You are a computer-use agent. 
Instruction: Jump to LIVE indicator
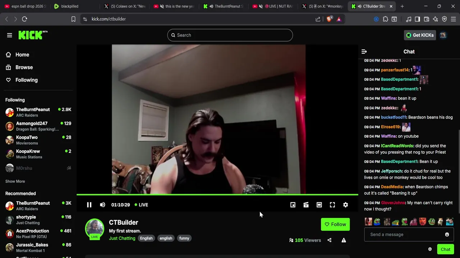tap(141, 205)
